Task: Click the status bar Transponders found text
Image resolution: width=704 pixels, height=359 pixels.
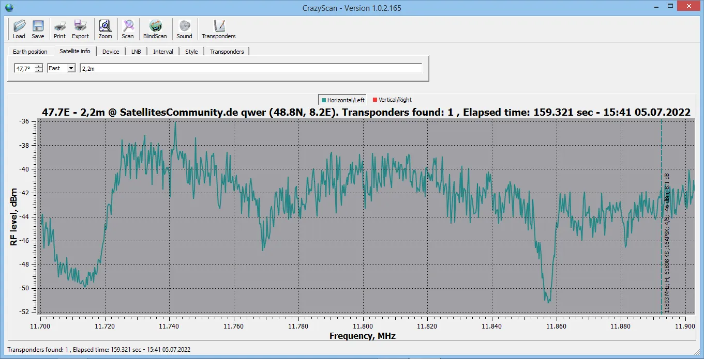Action: coord(99,350)
